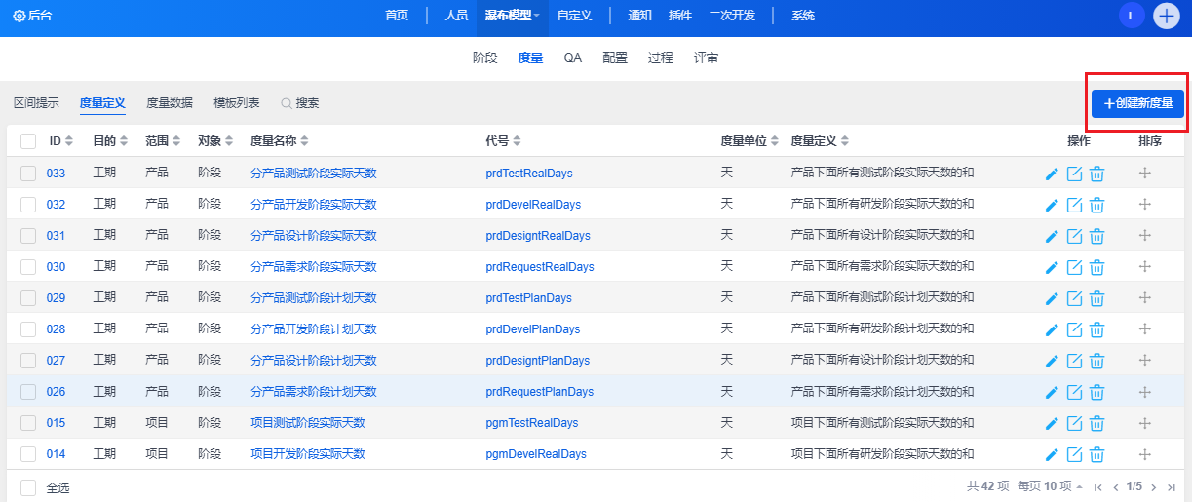
Task: Sort by the 度量名称 column header
Action: [279, 141]
